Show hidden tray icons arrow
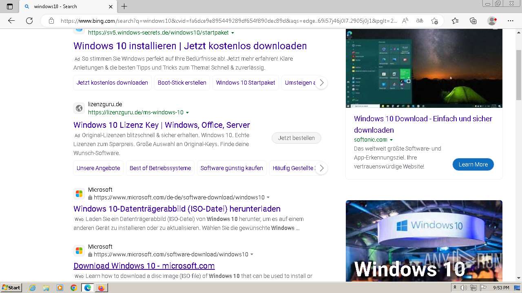This screenshot has height=293, width=522. coord(455,288)
